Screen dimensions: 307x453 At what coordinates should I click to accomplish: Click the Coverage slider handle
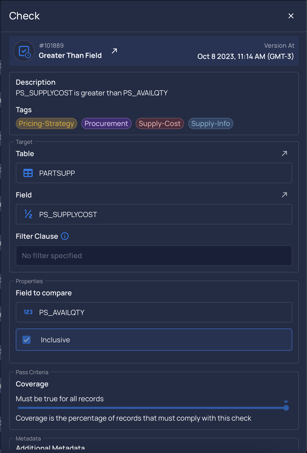[286, 408]
